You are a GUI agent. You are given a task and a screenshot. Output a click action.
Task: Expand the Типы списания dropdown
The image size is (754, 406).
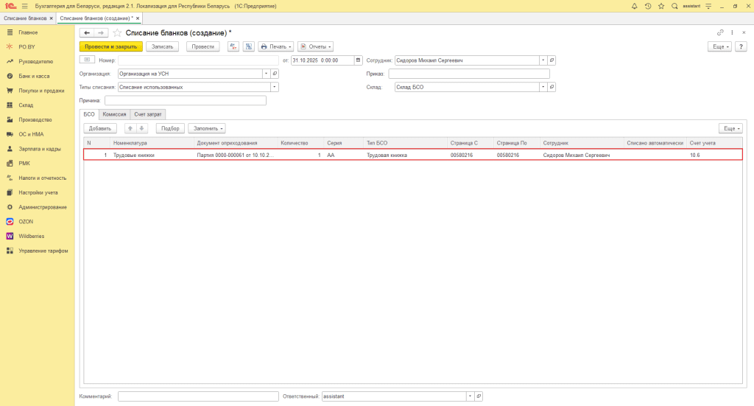point(275,87)
